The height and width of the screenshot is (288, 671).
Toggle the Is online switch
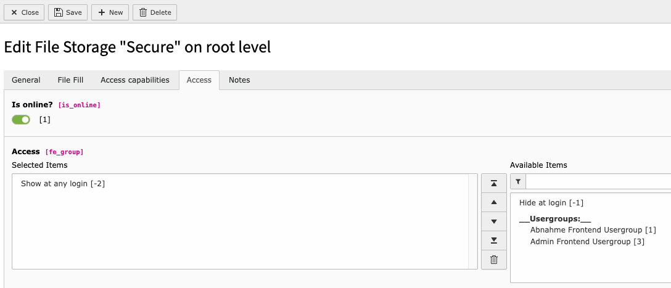[x=21, y=120]
